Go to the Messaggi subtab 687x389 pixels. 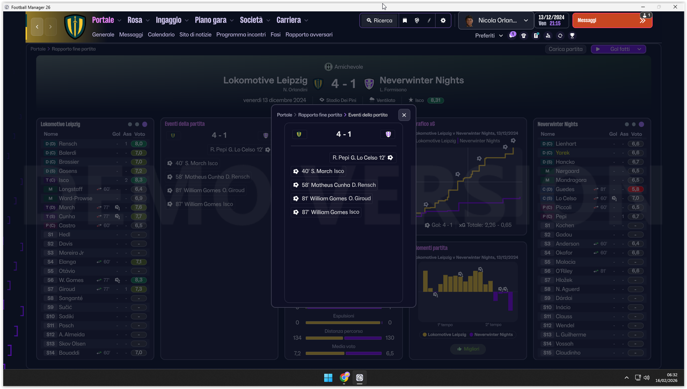[x=131, y=34]
